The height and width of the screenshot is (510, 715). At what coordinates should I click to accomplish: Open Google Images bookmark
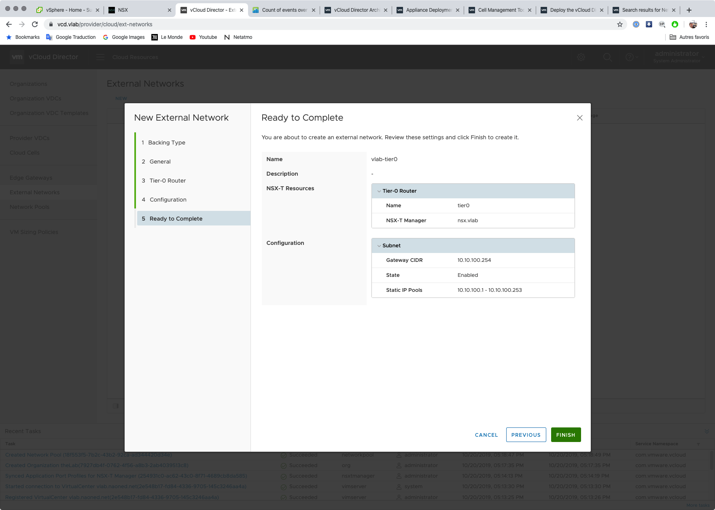(124, 37)
